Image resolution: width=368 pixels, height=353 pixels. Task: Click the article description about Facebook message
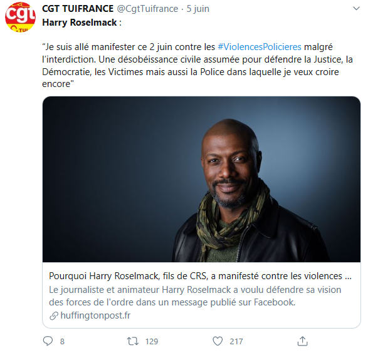click(195, 296)
